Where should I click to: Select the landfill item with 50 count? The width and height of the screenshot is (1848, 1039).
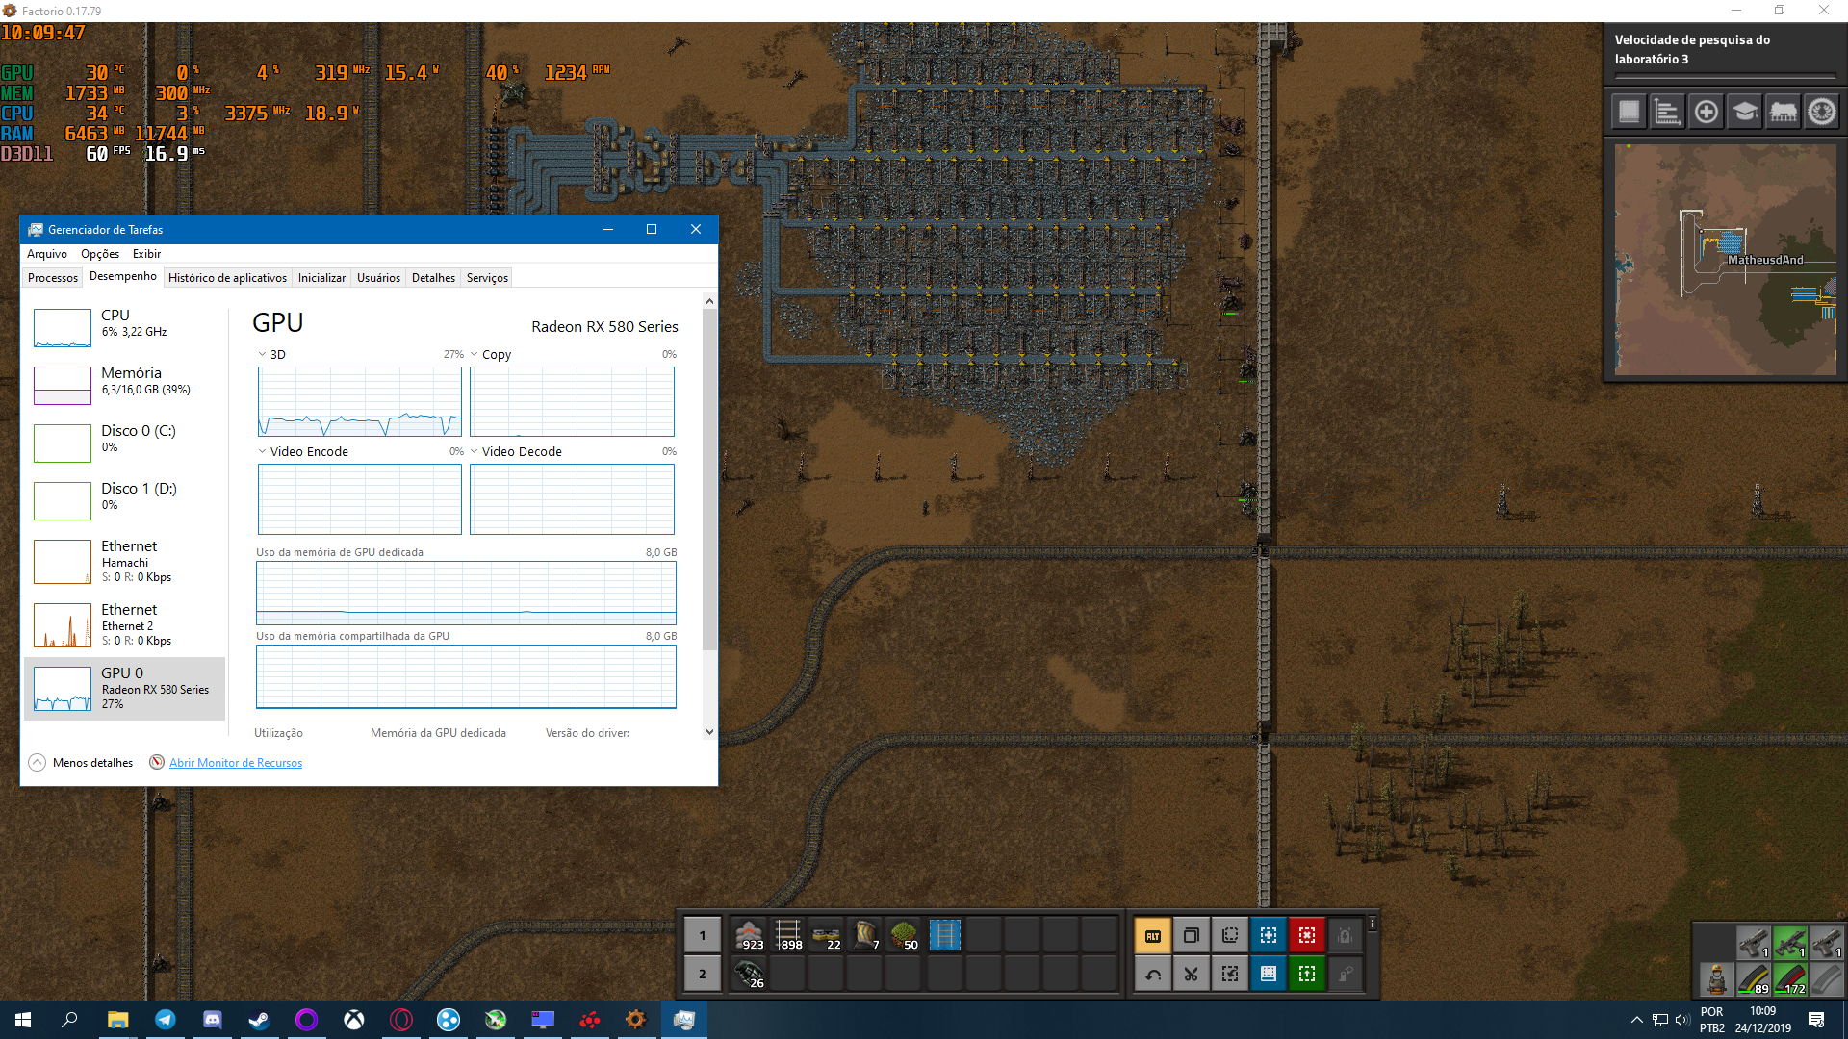click(x=905, y=934)
